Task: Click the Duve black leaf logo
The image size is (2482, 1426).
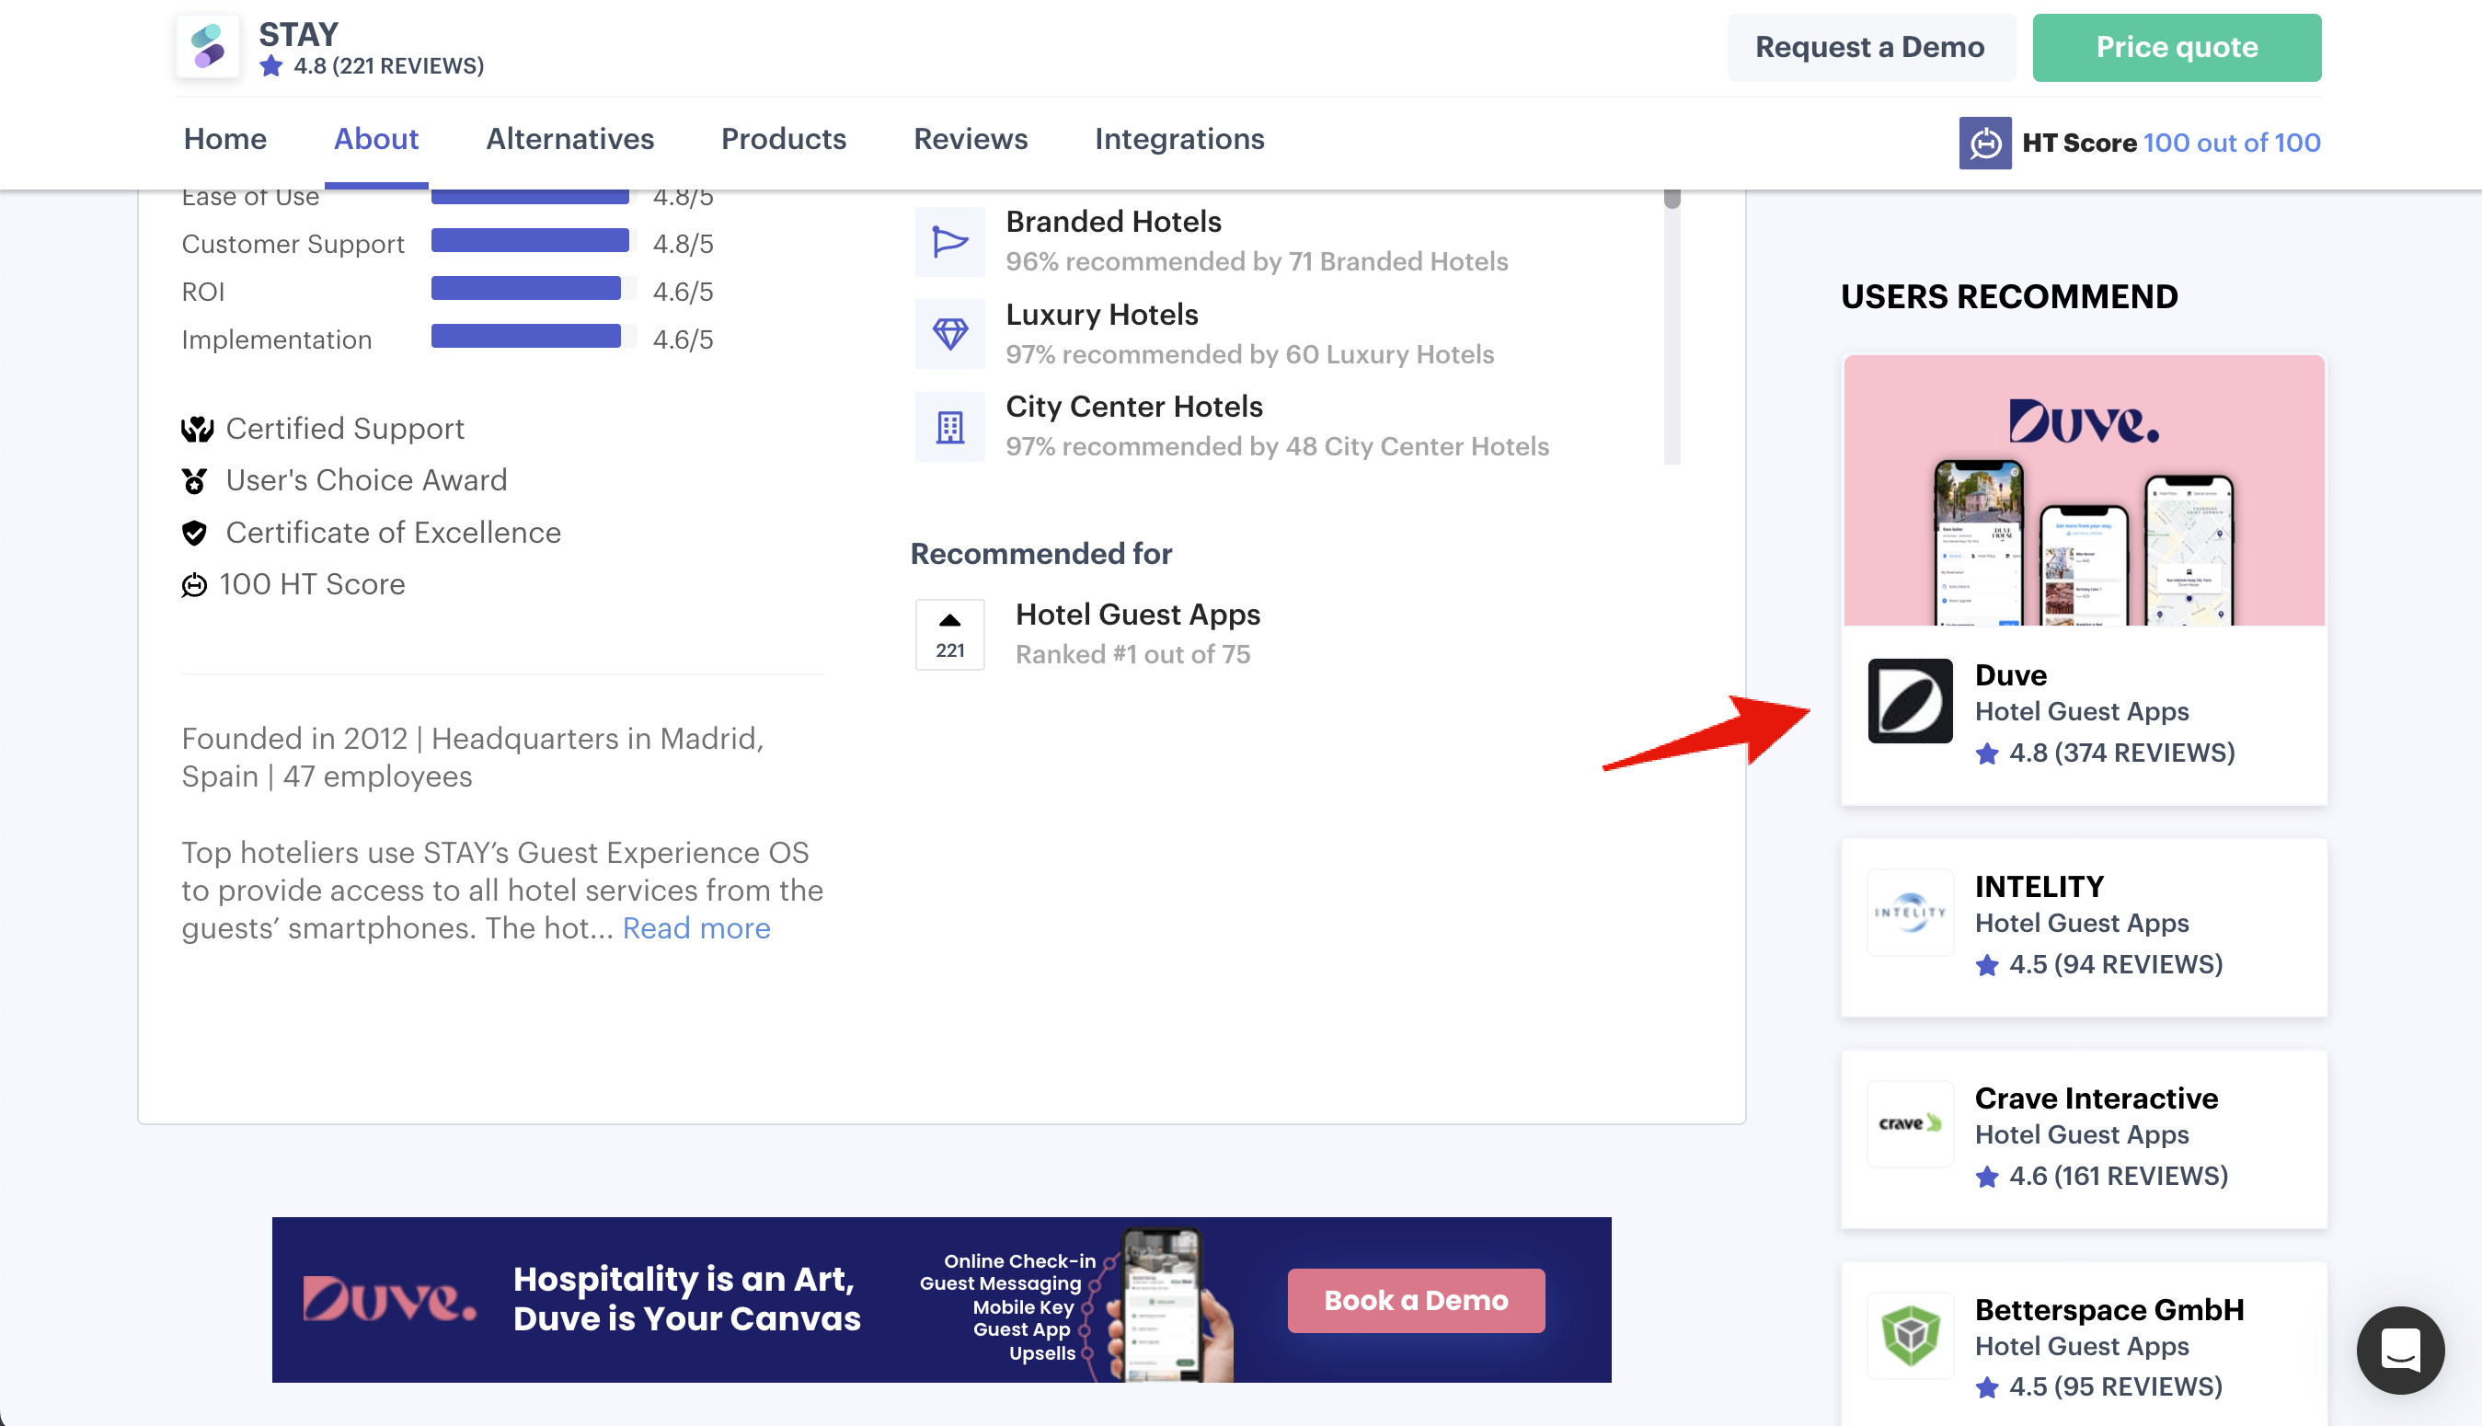Action: point(1909,701)
